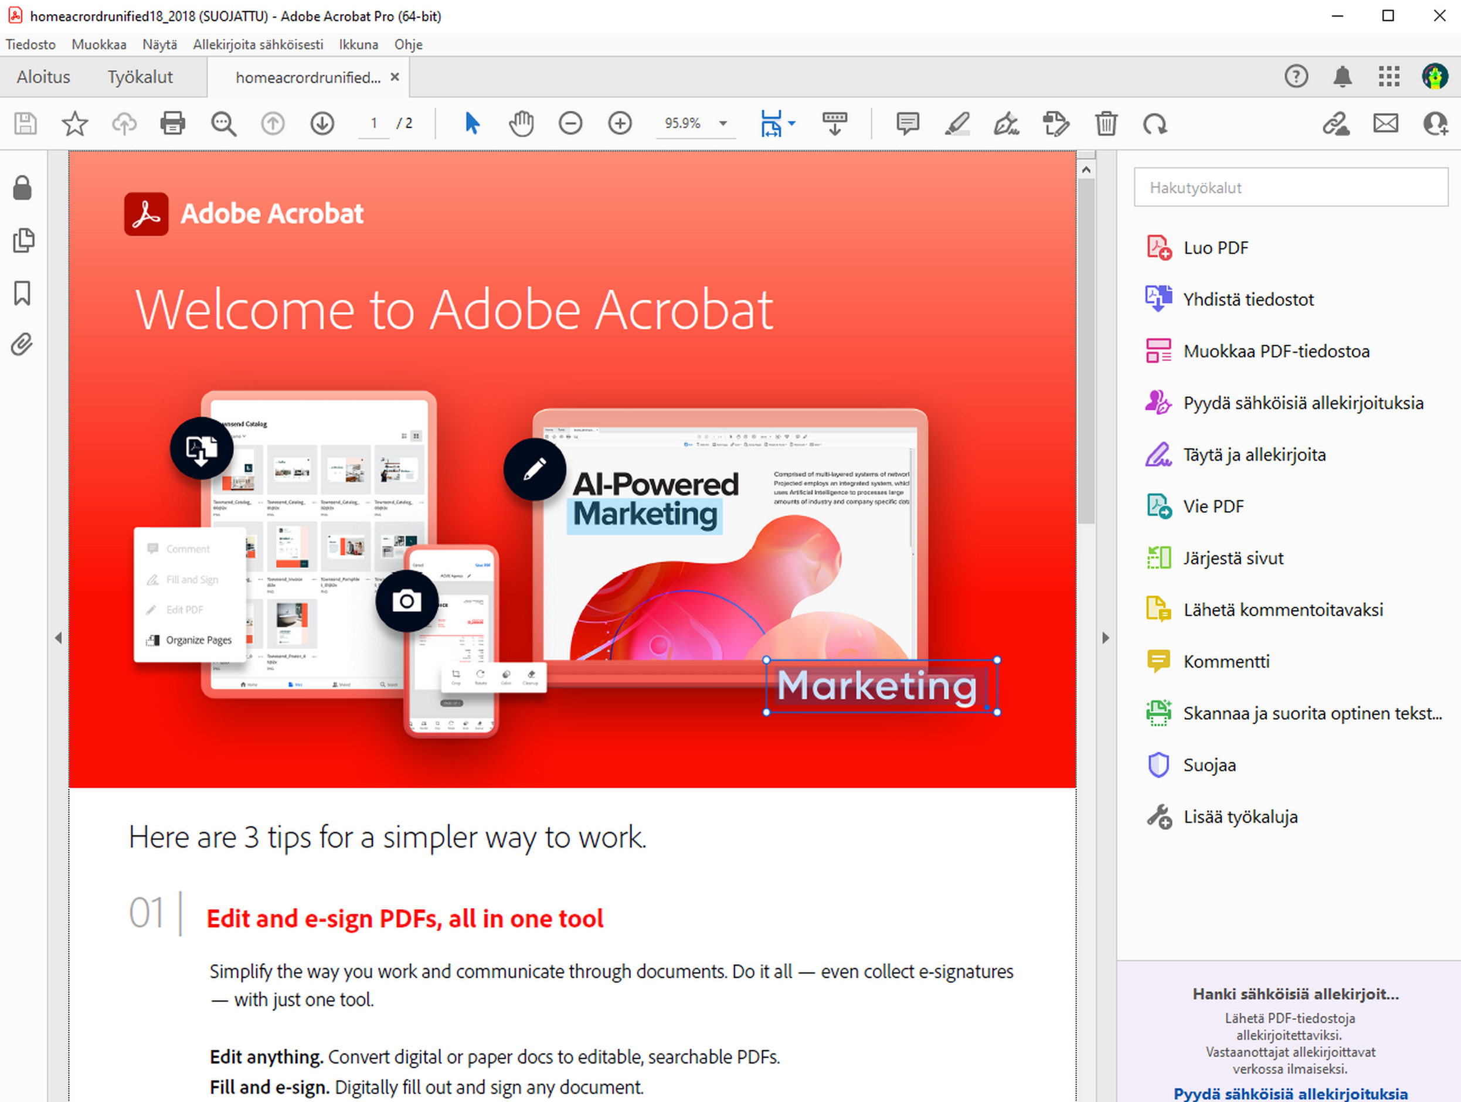Click the Print file toolbar icon
Screen dimensions: 1461x1102
click(x=172, y=124)
